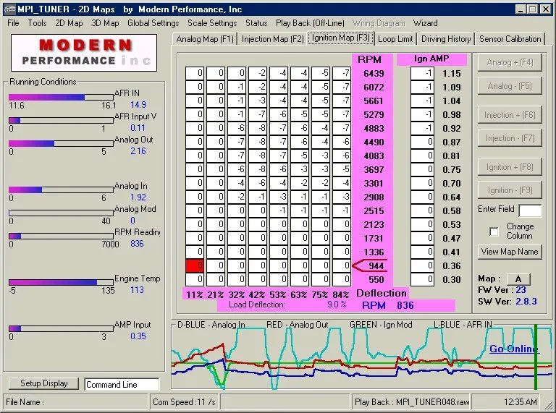Toggle the Map A button
556x413 pixels.
tap(517, 279)
